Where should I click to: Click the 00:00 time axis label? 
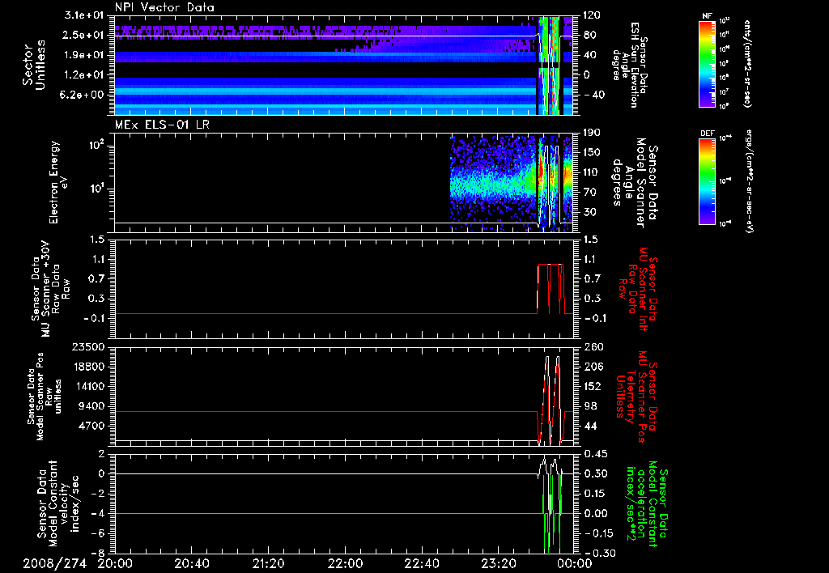[x=576, y=563]
